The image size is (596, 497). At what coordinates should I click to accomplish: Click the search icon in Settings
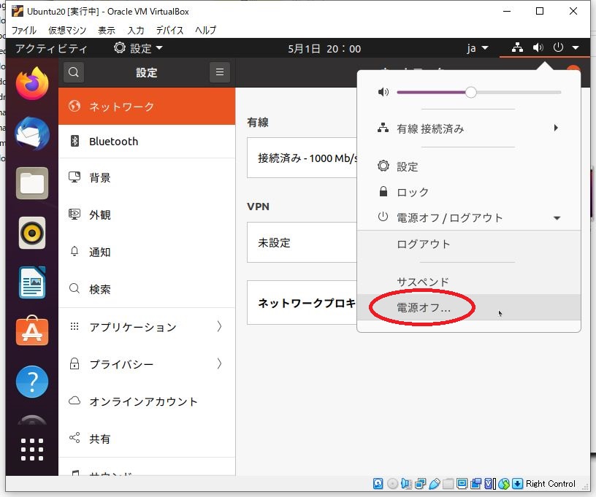[74, 72]
